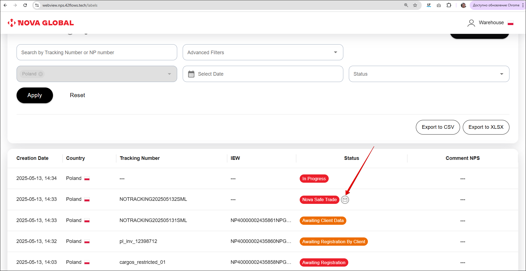Open the browser extensions puzzle icon
The image size is (526, 271).
pyautogui.click(x=449, y=5)
